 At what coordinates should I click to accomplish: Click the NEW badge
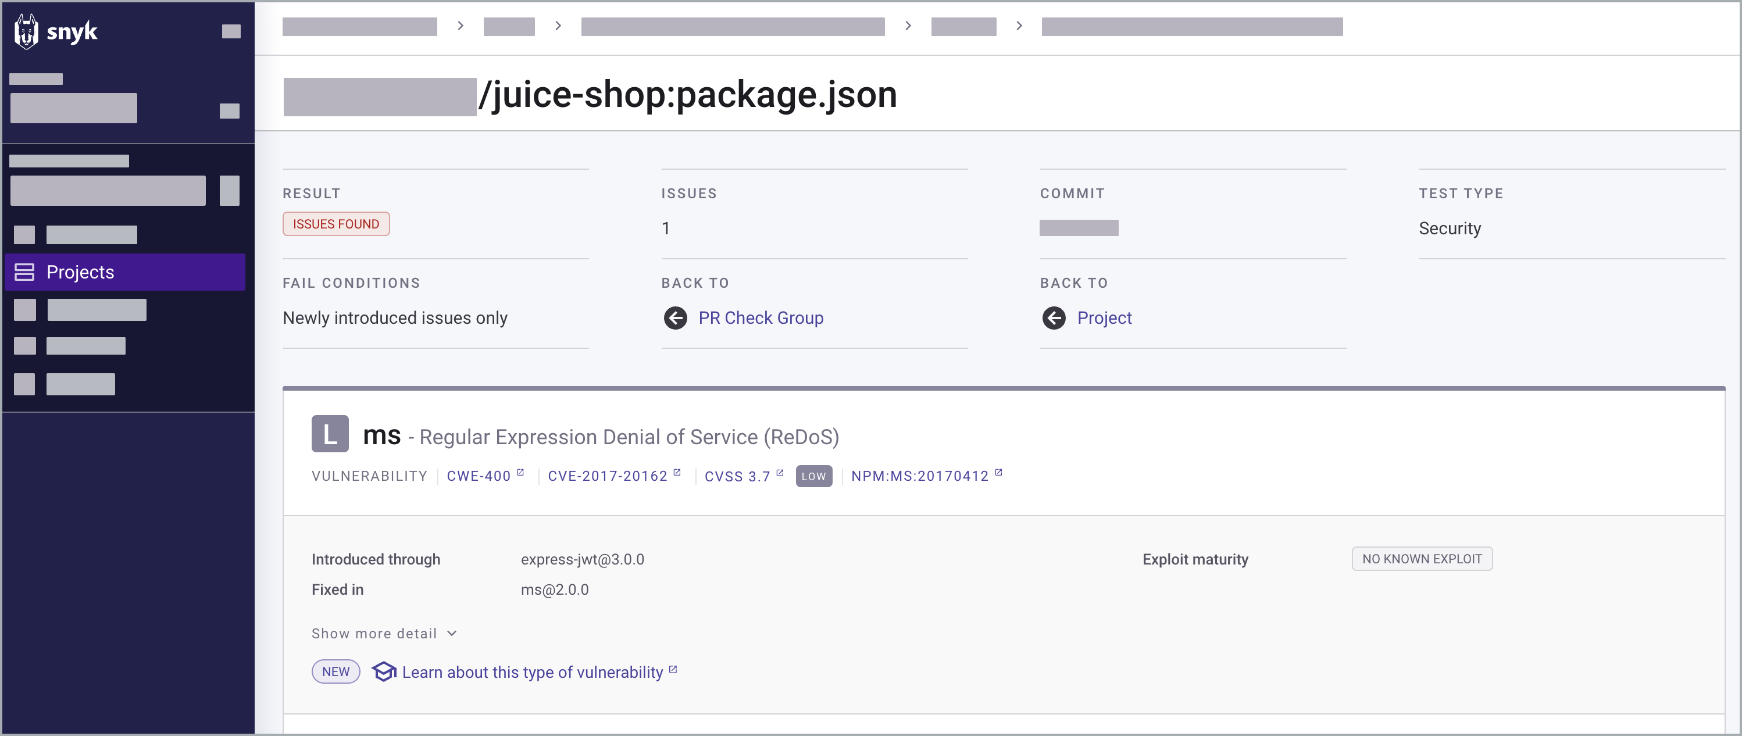tap(335, 671)
